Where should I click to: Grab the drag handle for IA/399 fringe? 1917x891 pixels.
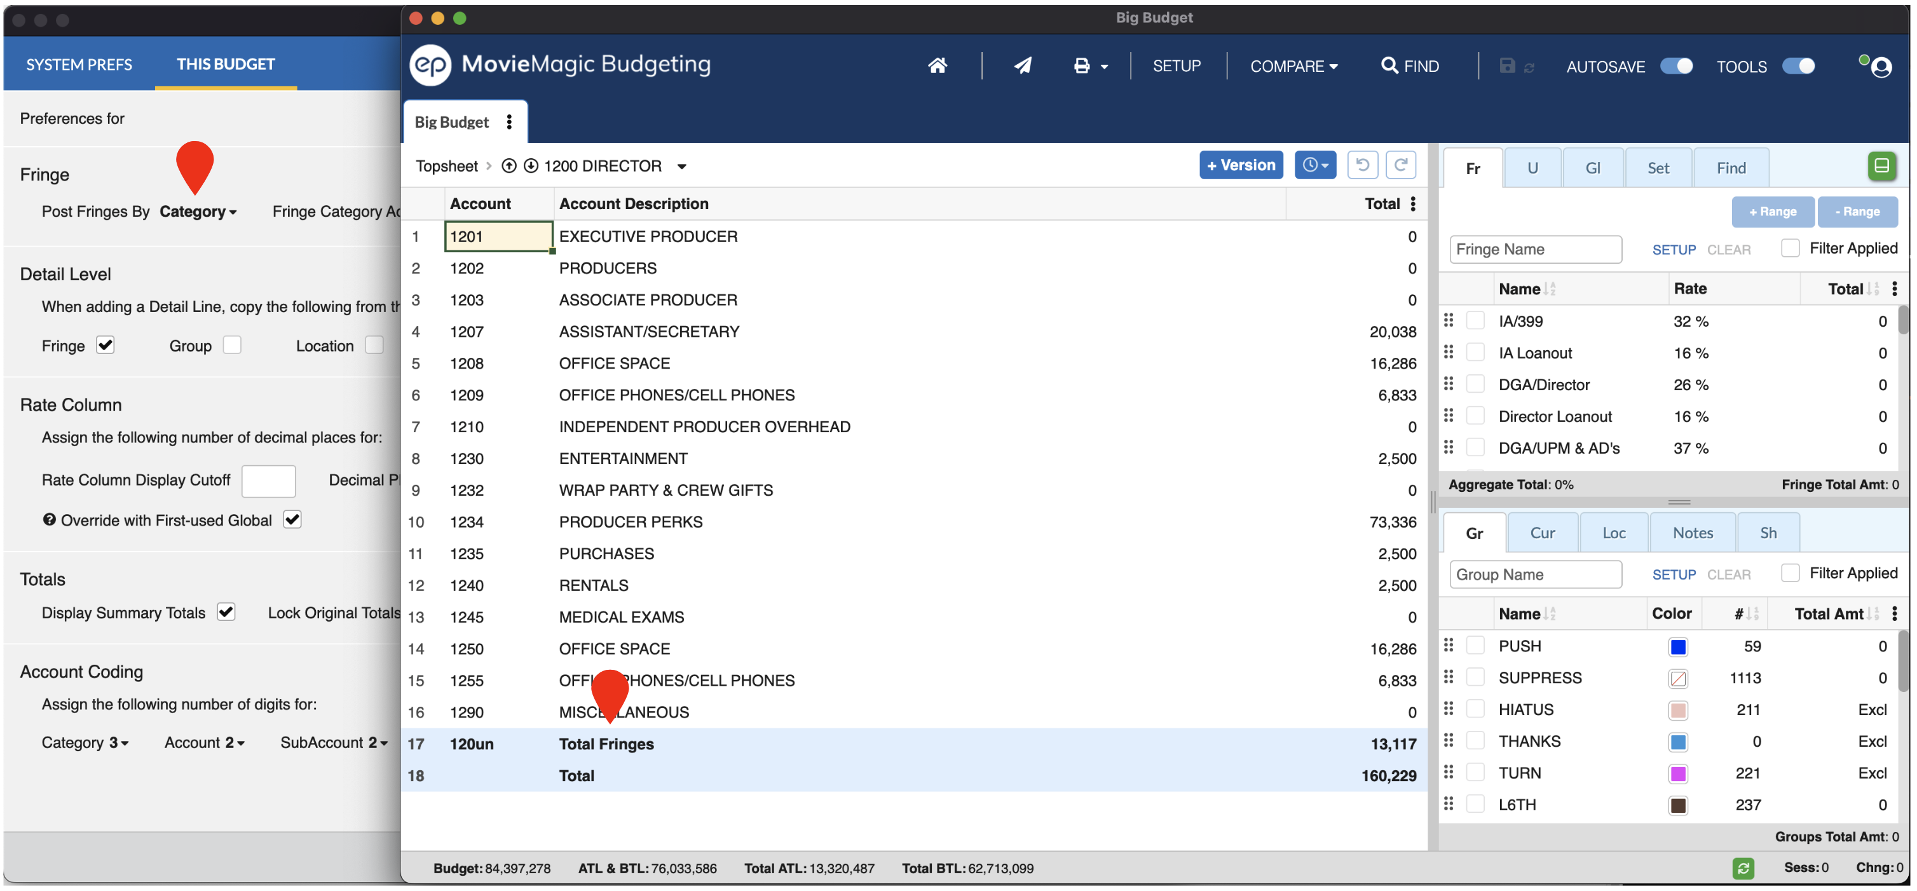click(1448, 320)
